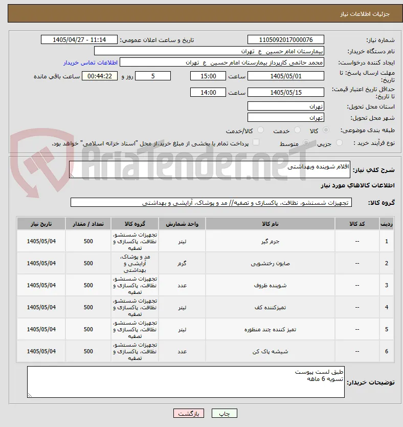The width and height of the screenshot is (403, 427).
Task: Click quantity 500 in the شیشه پاک کن row
Action: [x=88, y=351]
